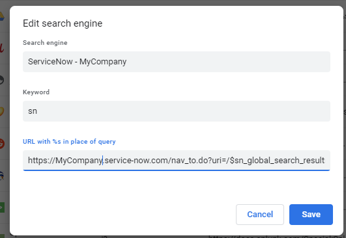The image size is (346, 238).
Task: Click the 'Keyword' field label
Action: click(x=36, y=92)
